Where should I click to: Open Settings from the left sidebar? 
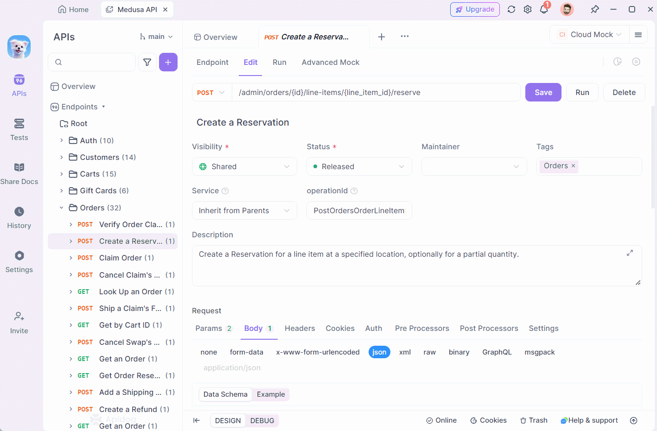click(19, 262)
